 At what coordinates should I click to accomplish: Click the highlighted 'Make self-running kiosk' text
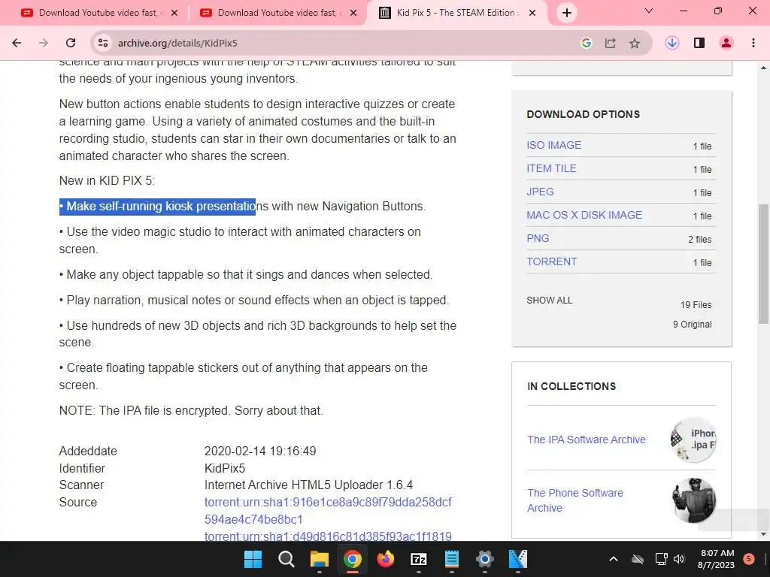pos(158,206)
